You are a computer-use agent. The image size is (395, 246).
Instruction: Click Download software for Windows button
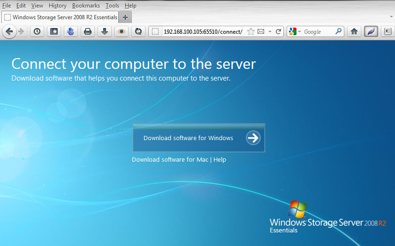[x=199, y=138]
